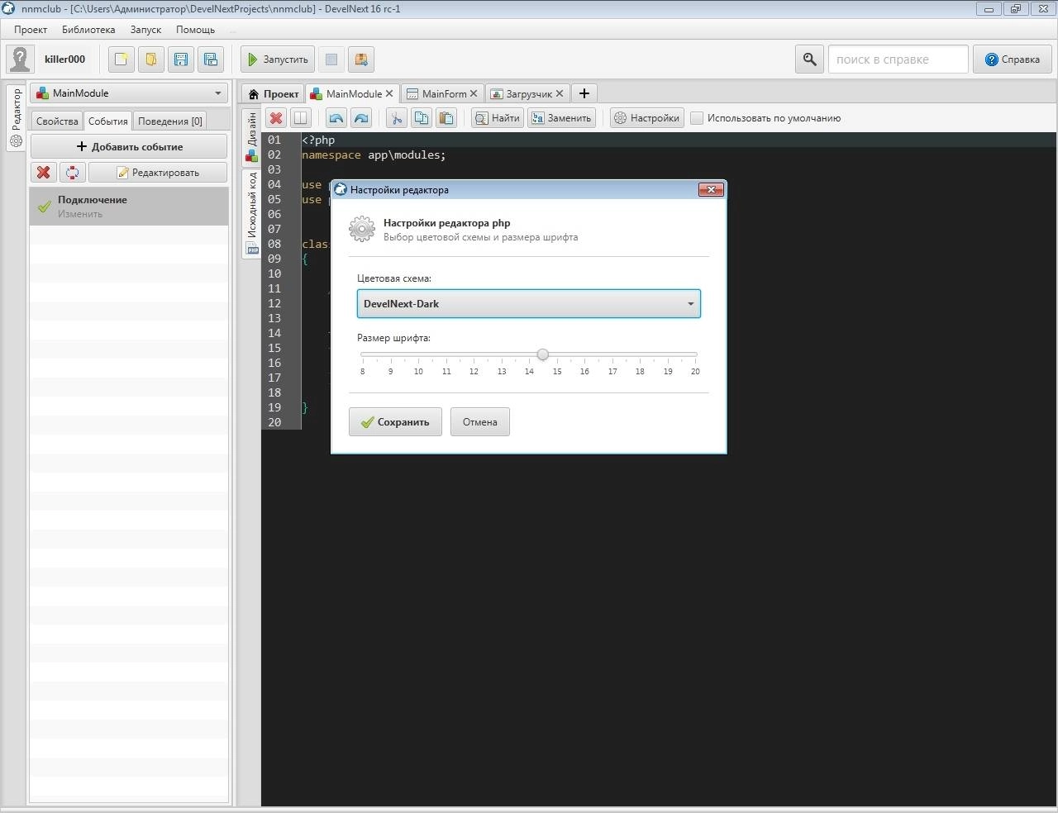Open the Библиотека menu

click(88, 29)
